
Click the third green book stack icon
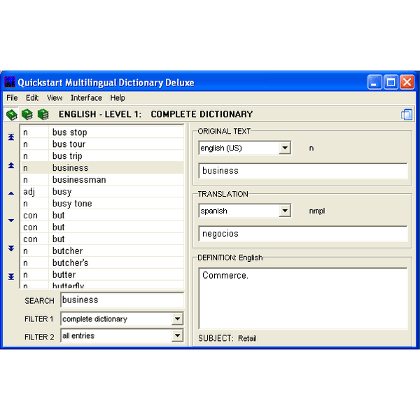(43, 115)
